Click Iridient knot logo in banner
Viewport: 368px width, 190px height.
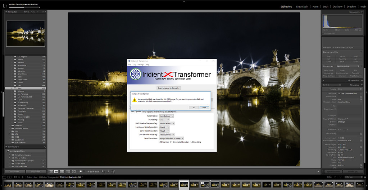(135, 74)
